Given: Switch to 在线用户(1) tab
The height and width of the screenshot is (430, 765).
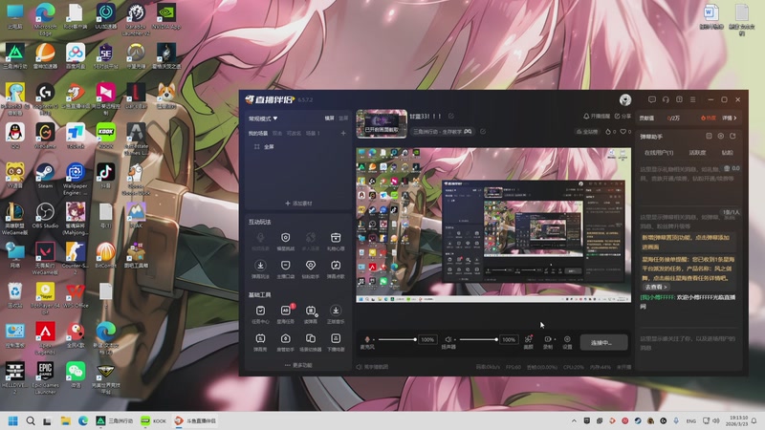Looking at the screenshot, I should pyautogui.click(x=659, y=153).
